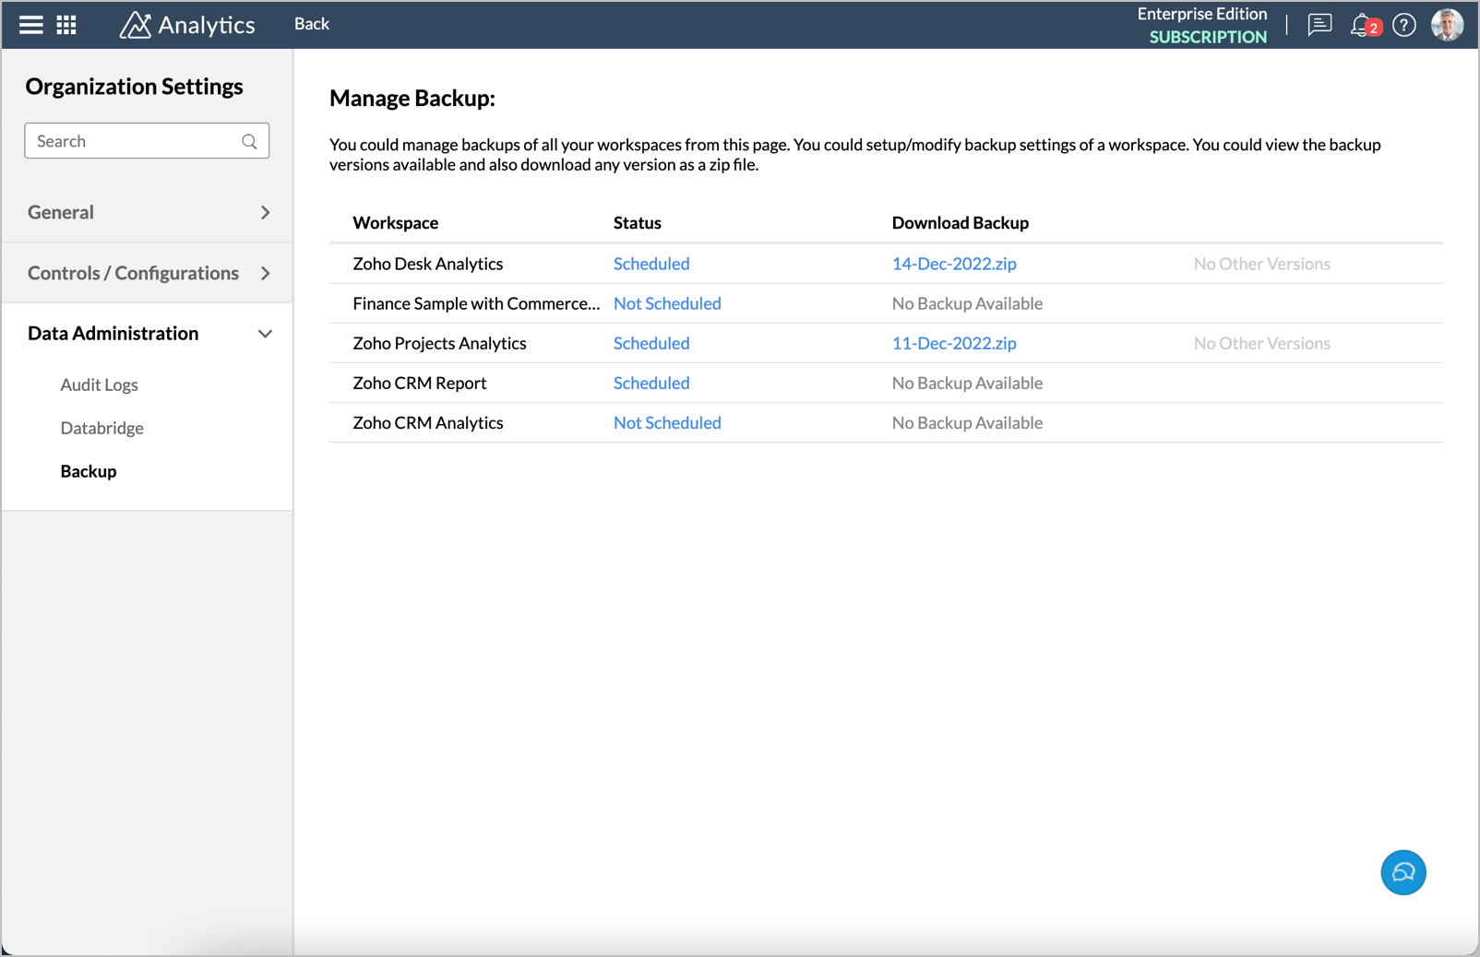The height and width of the screenshot is (957, 1480).
Task: Go Back to previous page
Action: (312, 24)
